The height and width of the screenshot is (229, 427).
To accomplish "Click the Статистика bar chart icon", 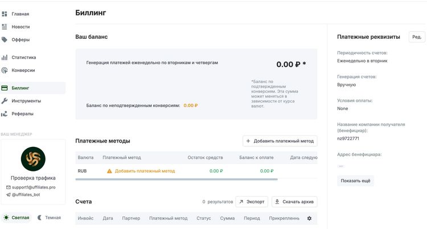I will tap(5, 58).
